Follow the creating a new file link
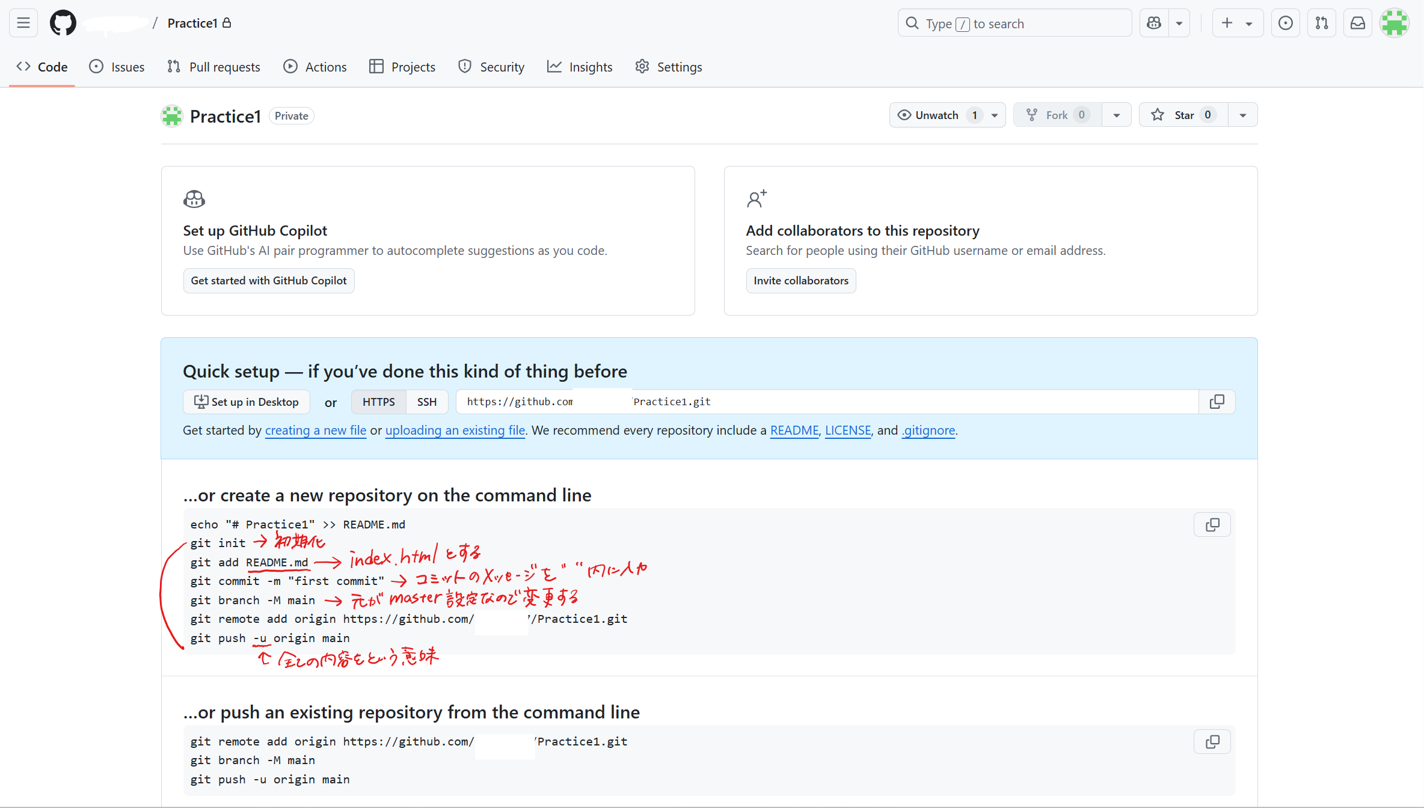Viewport: 1424px width, 808px height. (315, 430)
